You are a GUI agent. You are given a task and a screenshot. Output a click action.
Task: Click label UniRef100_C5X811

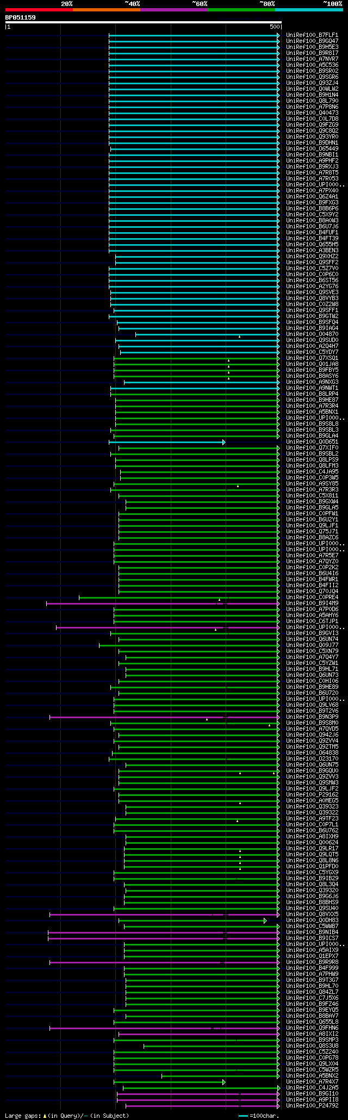point(312,496)
